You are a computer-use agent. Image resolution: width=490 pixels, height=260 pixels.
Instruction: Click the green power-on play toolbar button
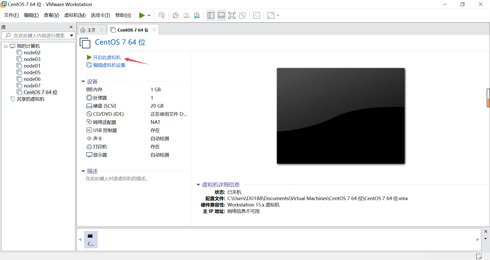click(x=142, y=16)
